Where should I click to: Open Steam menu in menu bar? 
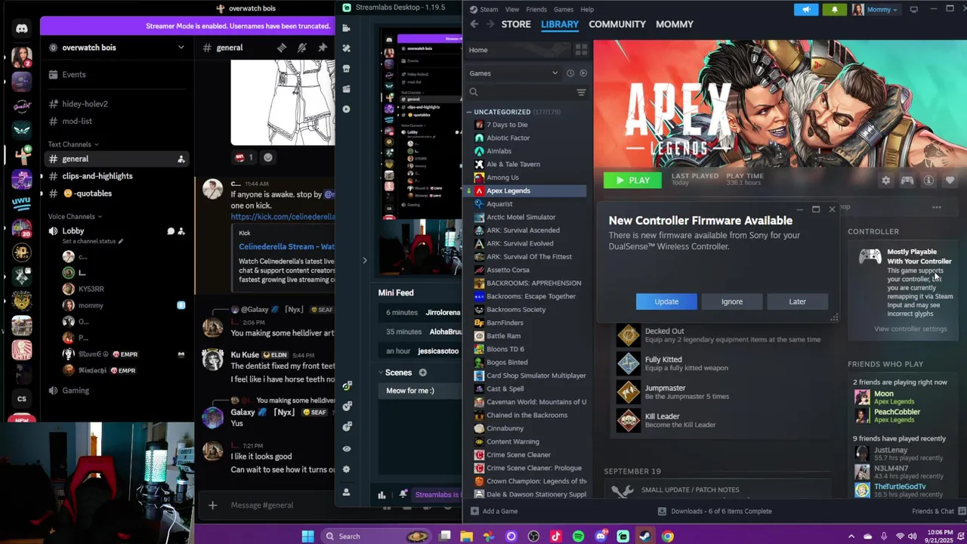(x=489, y=10)
